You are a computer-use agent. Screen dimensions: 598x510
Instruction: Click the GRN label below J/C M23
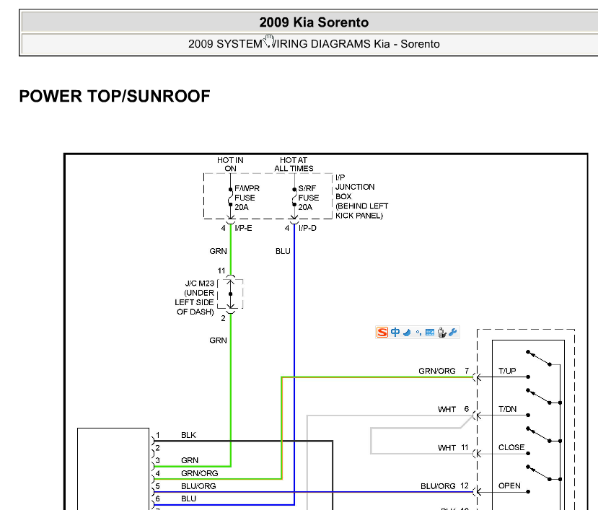pyautogui.click(x=218, y=340)
